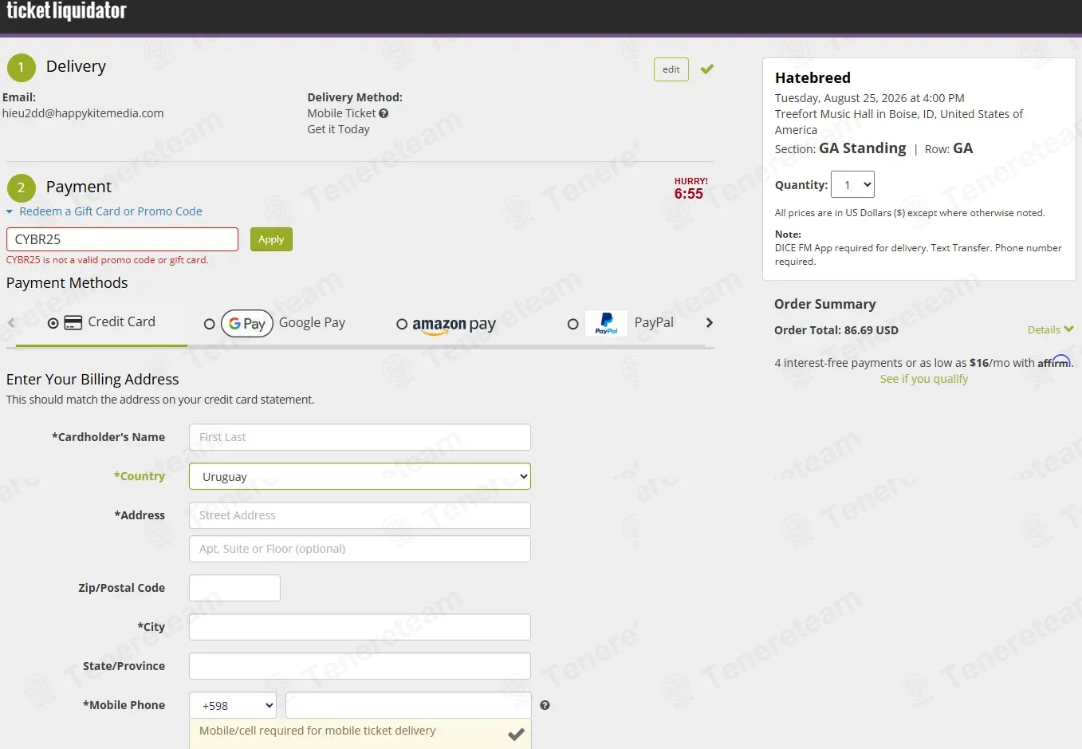This screenshot has height=749, width=1082.
Task: Select the Amazon Pay radio button
Action: (x=402, y=324)
